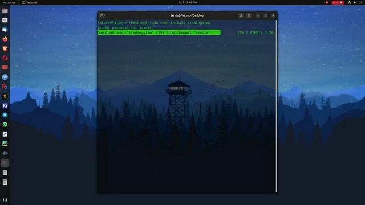This screenshot has width=365, height=205.
Task: Open the terminal hamburger menu
Action: tap(249, 15)
